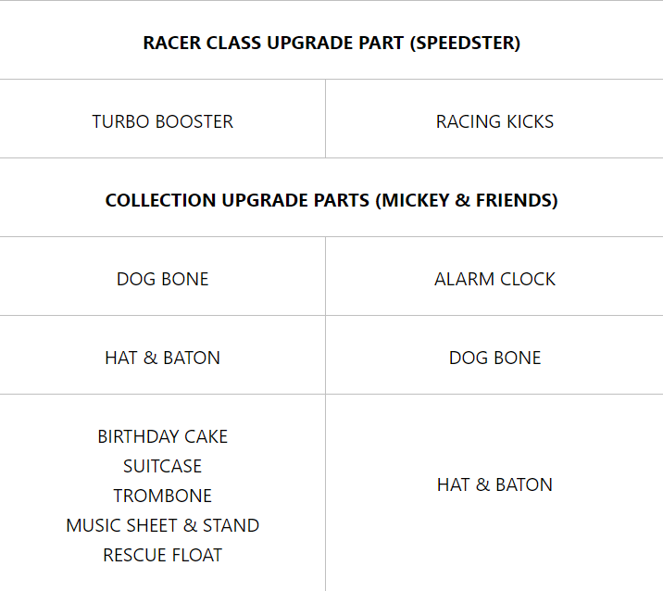Click the TROMBONE entry
This screenshot has width=663, height=591.
163,496
